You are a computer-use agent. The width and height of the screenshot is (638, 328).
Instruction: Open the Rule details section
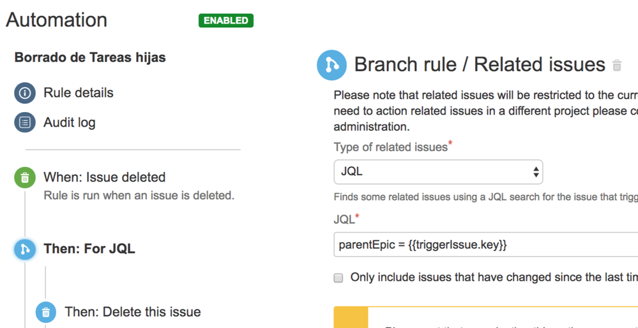pyautogui.click(x=79, y=93)
